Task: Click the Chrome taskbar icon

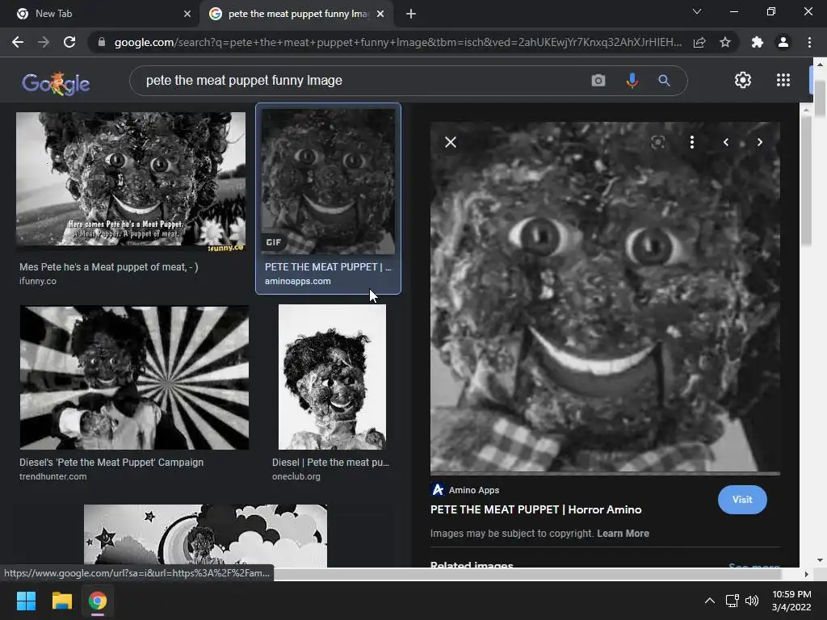Action: 98,601
